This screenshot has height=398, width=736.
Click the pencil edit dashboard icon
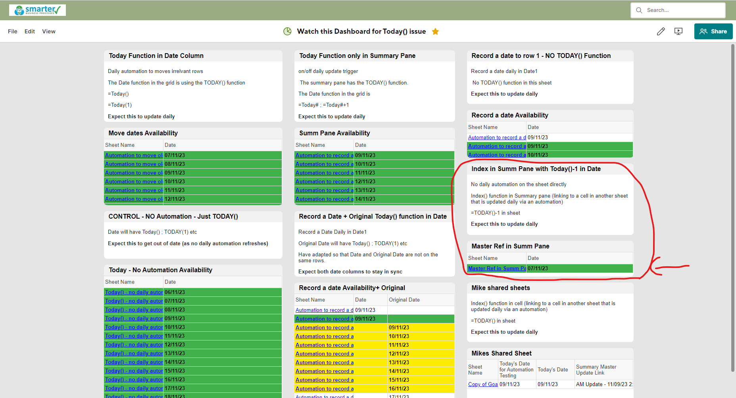click(x=661, y=31)
